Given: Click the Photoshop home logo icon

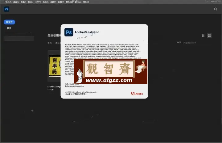Looking at the screenshot, I should click(x=6, y=9).
